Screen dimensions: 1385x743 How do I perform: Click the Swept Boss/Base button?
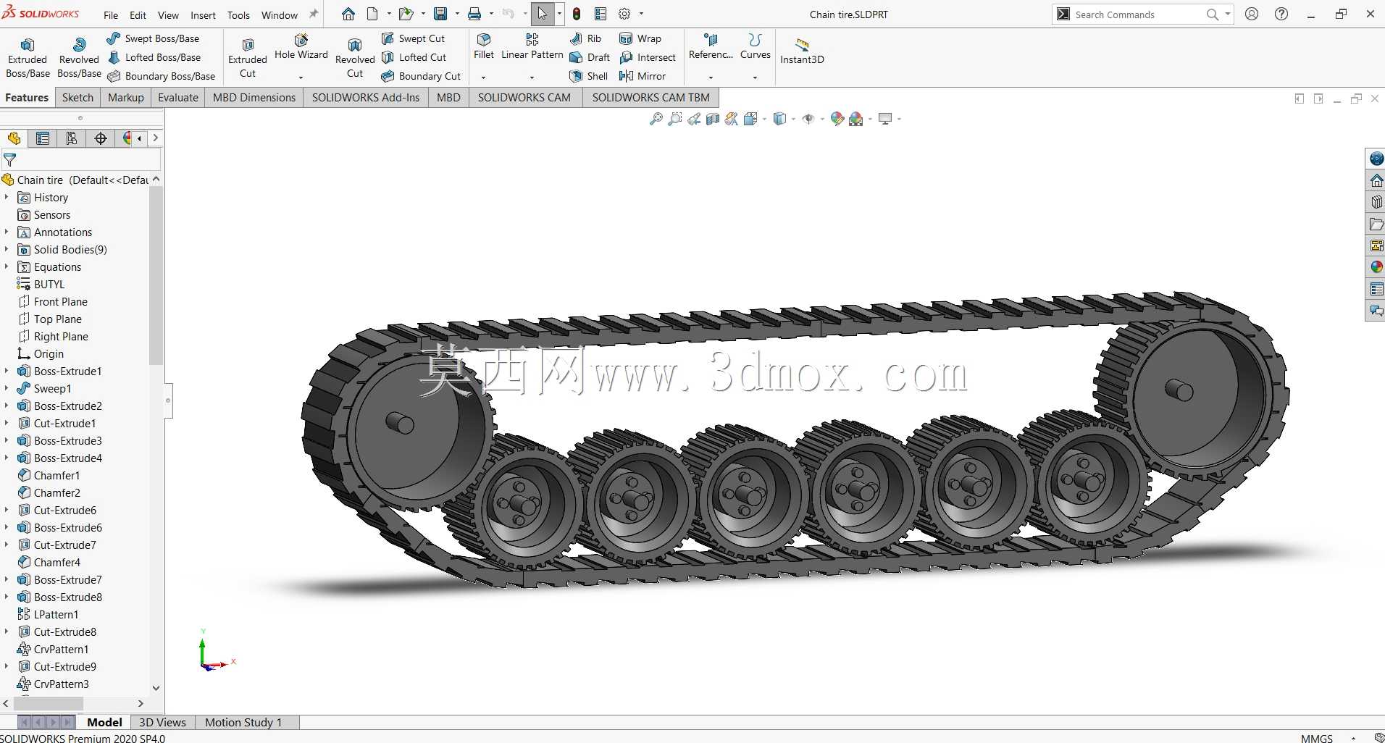coord(153,38)
